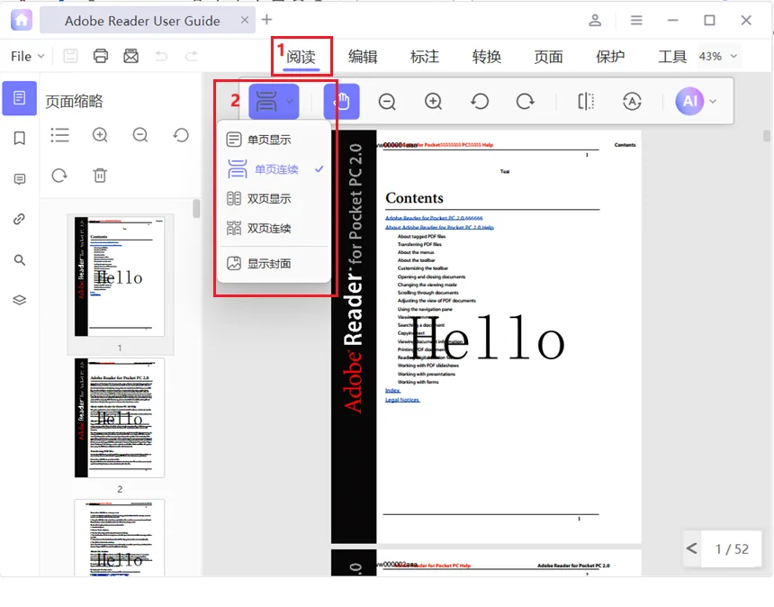Switch to the 页面 tab
The image size is (774, 607).
tap(548, 57)
